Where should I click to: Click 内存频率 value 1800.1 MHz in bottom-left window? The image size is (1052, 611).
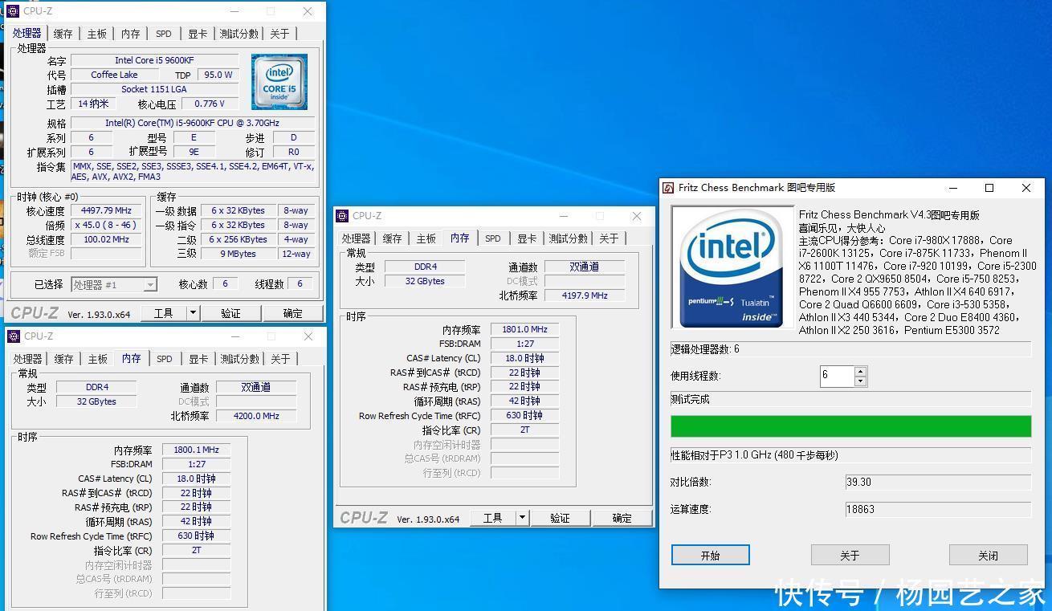click(196, 450)
